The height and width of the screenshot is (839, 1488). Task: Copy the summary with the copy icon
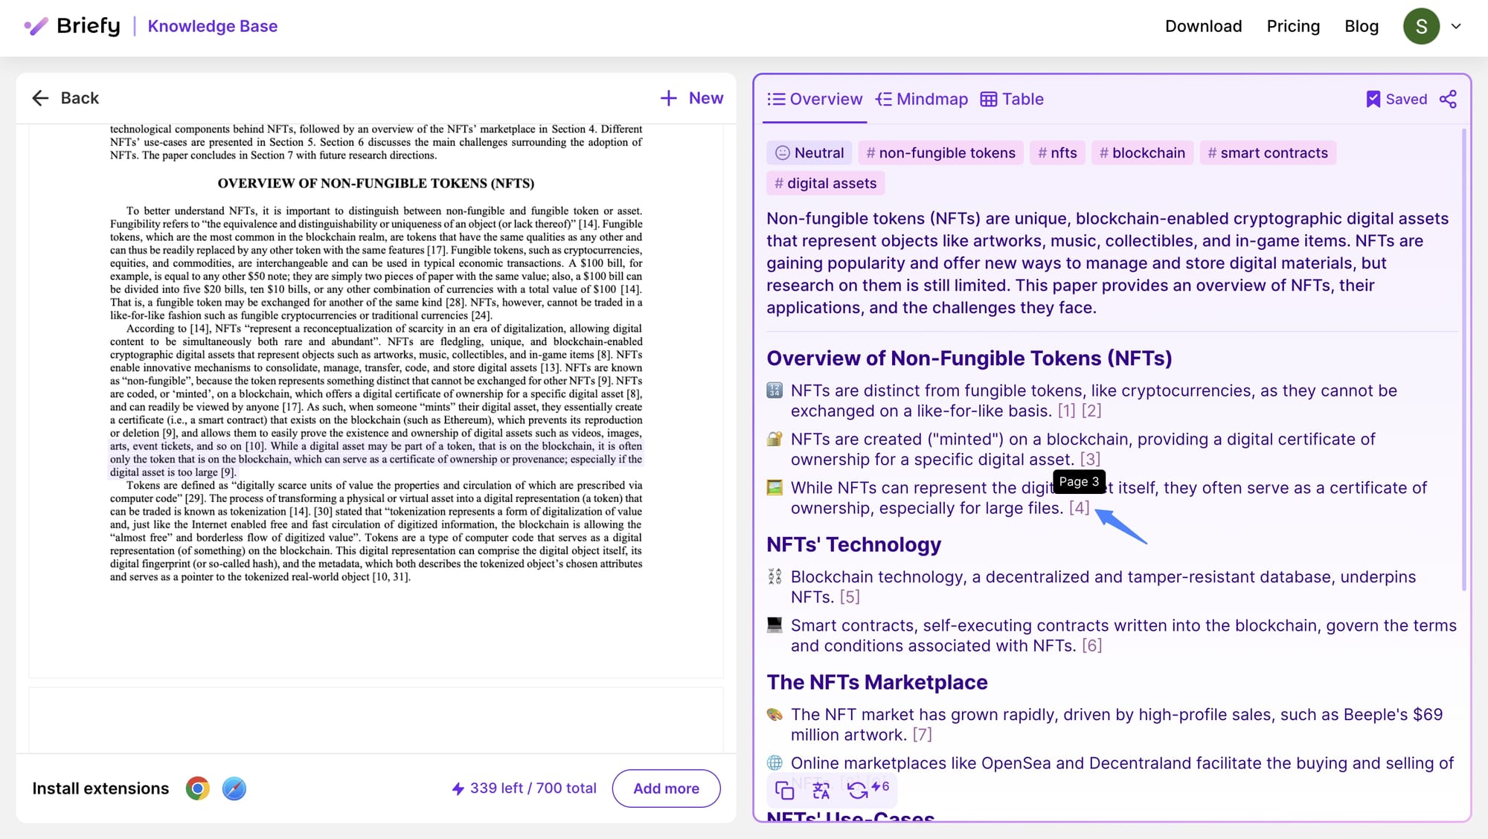(784, 790)
